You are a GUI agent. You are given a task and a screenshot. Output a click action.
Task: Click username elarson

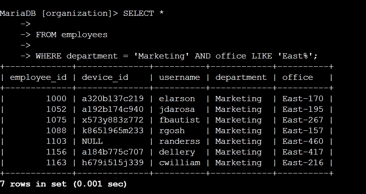point(177,99)
